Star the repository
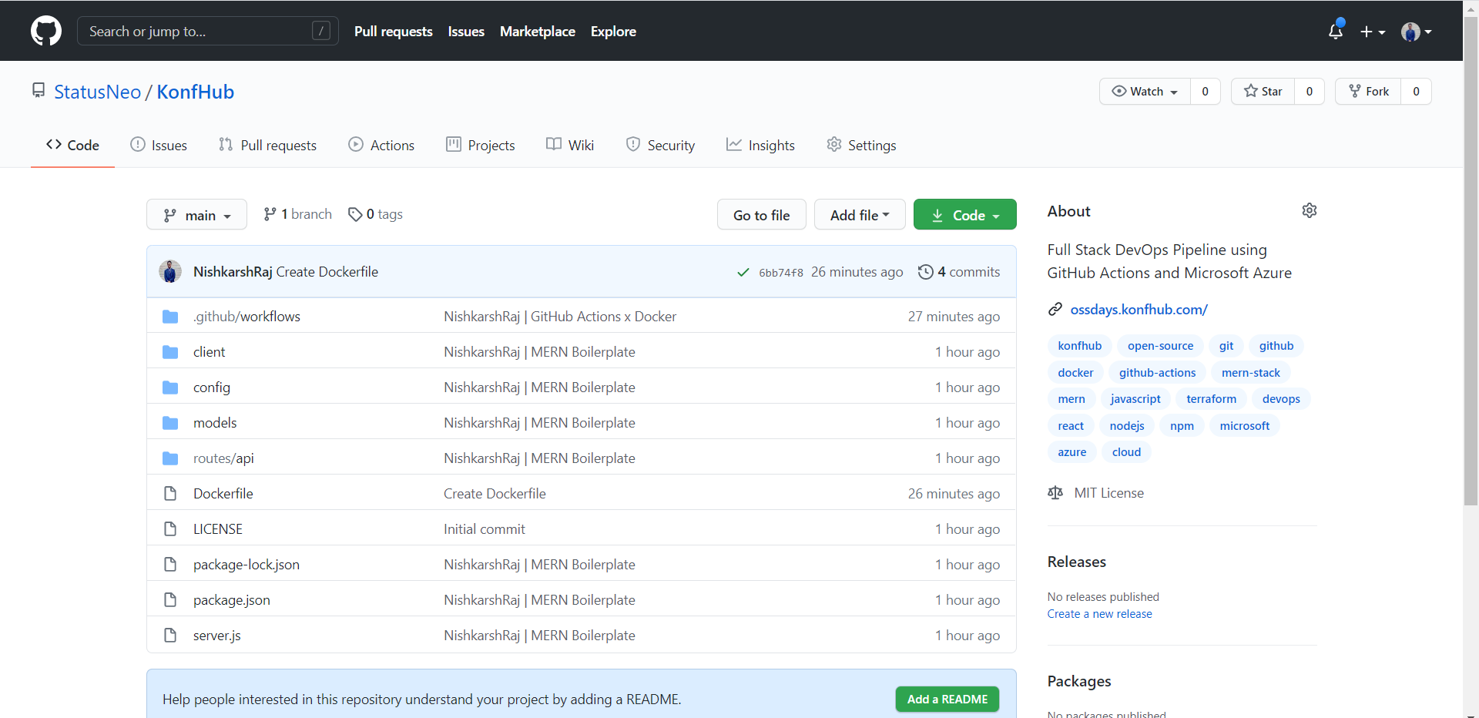The image size is (1479, 718). tap(1263, 92)
